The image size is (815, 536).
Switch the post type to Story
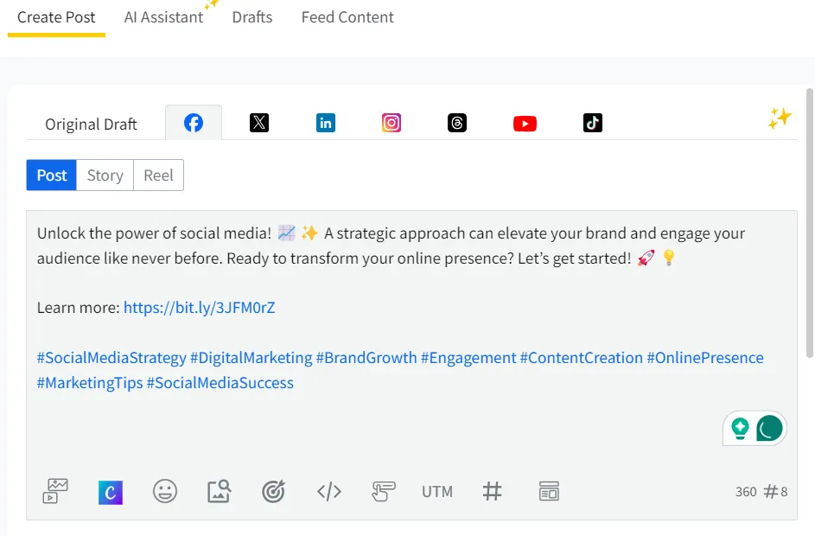tap(105, 175)
